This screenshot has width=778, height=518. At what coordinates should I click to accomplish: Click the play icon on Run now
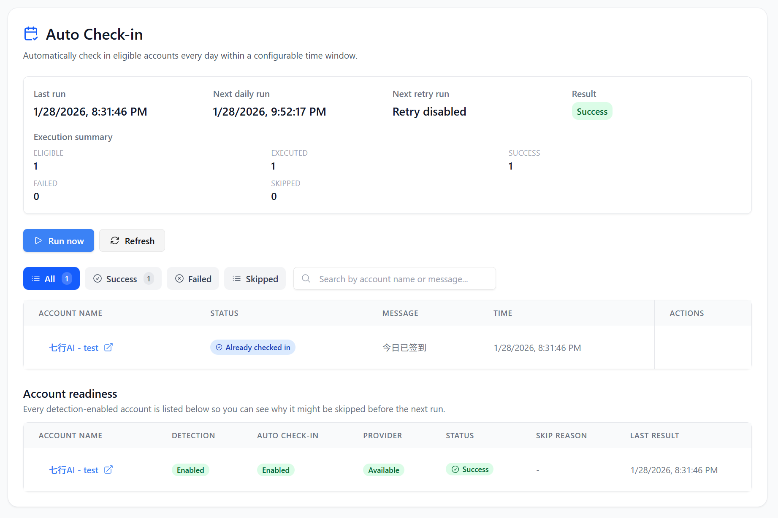38,240
